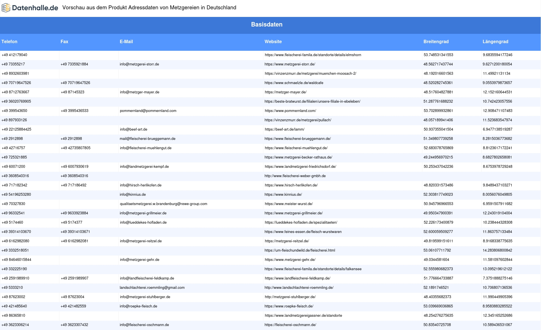Open the schmaelzle.de waldcafe link
Viewport: 541px width, 330px height.
pos(294,83)
